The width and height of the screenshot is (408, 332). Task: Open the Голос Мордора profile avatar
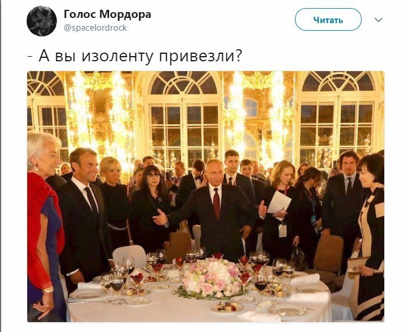(42, 21)
